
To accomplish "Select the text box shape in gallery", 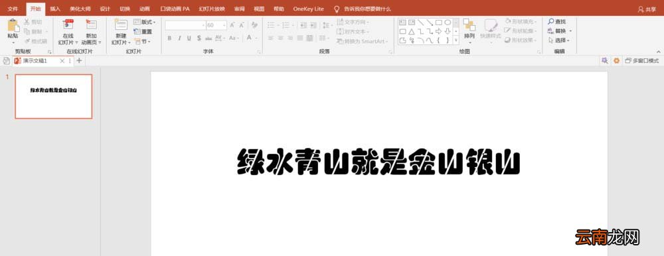I will click(402, 22).
